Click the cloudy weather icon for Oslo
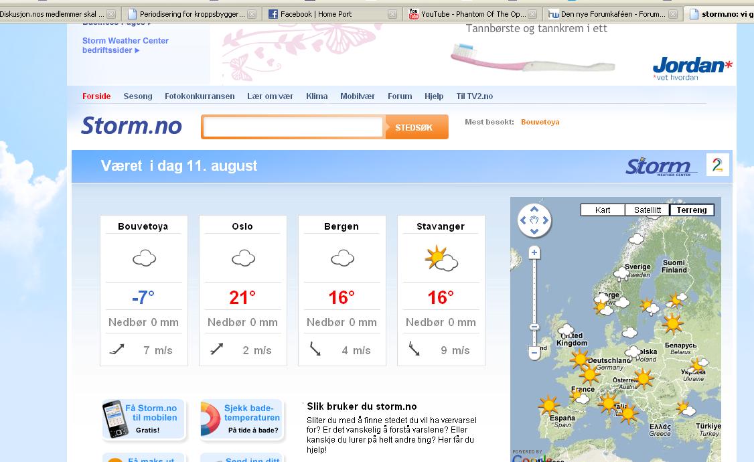This screenshot has height=462, width=754. 243,258
